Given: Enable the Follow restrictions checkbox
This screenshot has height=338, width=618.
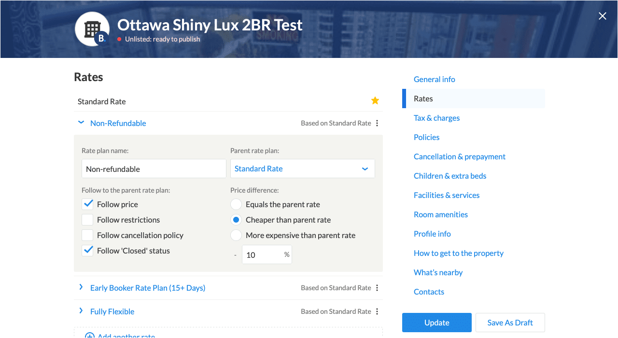Looking at the screenshot, I should (87, 220).
